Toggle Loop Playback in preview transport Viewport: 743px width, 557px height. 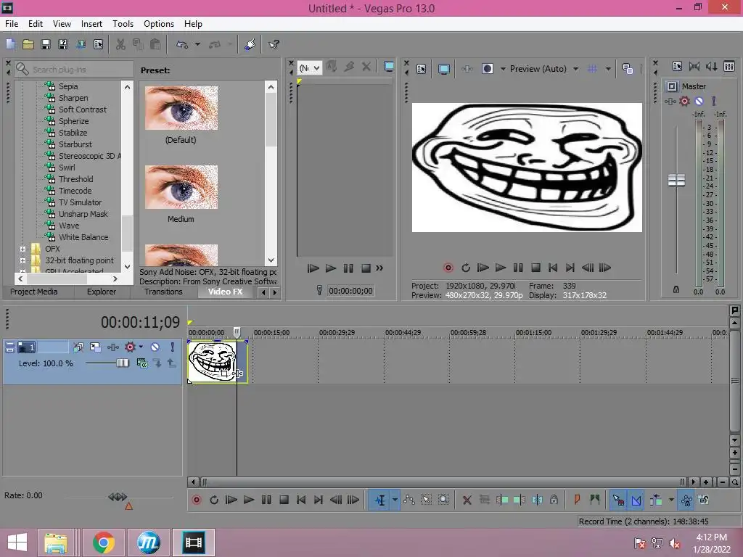[x=466, y=268]
